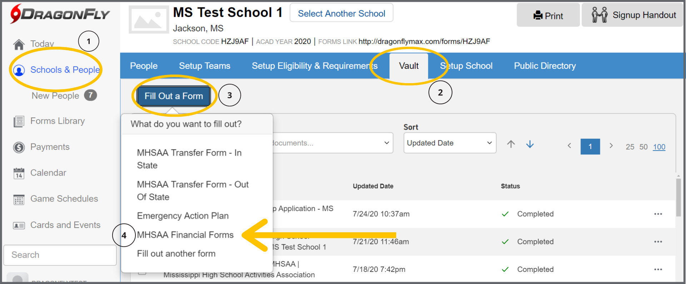Switch to the Vault tab
This screenshot has width=686, height=284.
coord(409,66)
